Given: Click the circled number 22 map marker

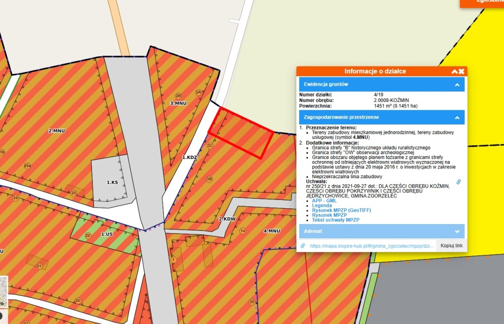Looking at the screenshot, I should [88, 236].
